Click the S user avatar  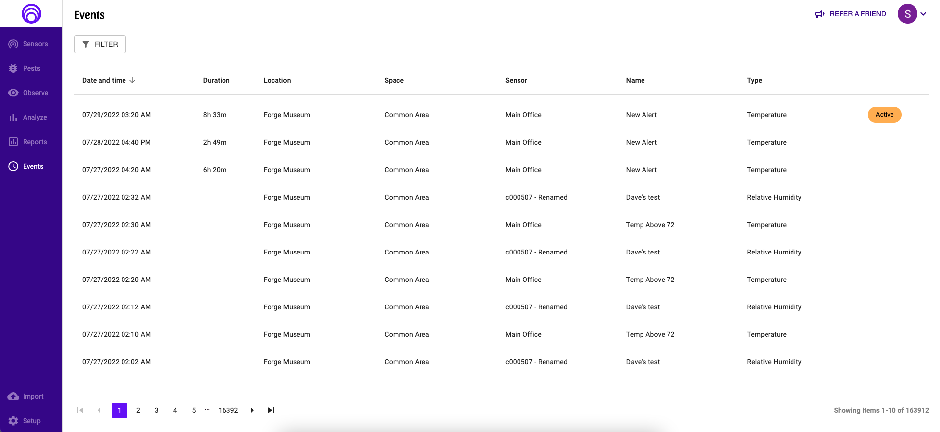907,14
